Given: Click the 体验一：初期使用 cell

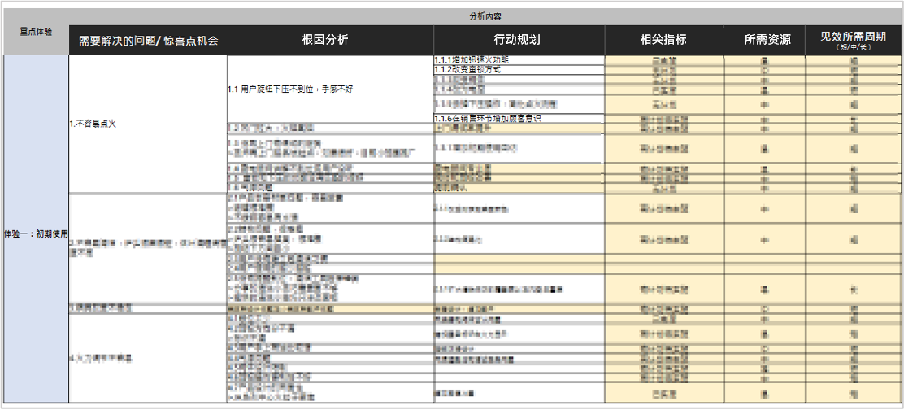Looking at the screenshot, I should click(35, 234).
